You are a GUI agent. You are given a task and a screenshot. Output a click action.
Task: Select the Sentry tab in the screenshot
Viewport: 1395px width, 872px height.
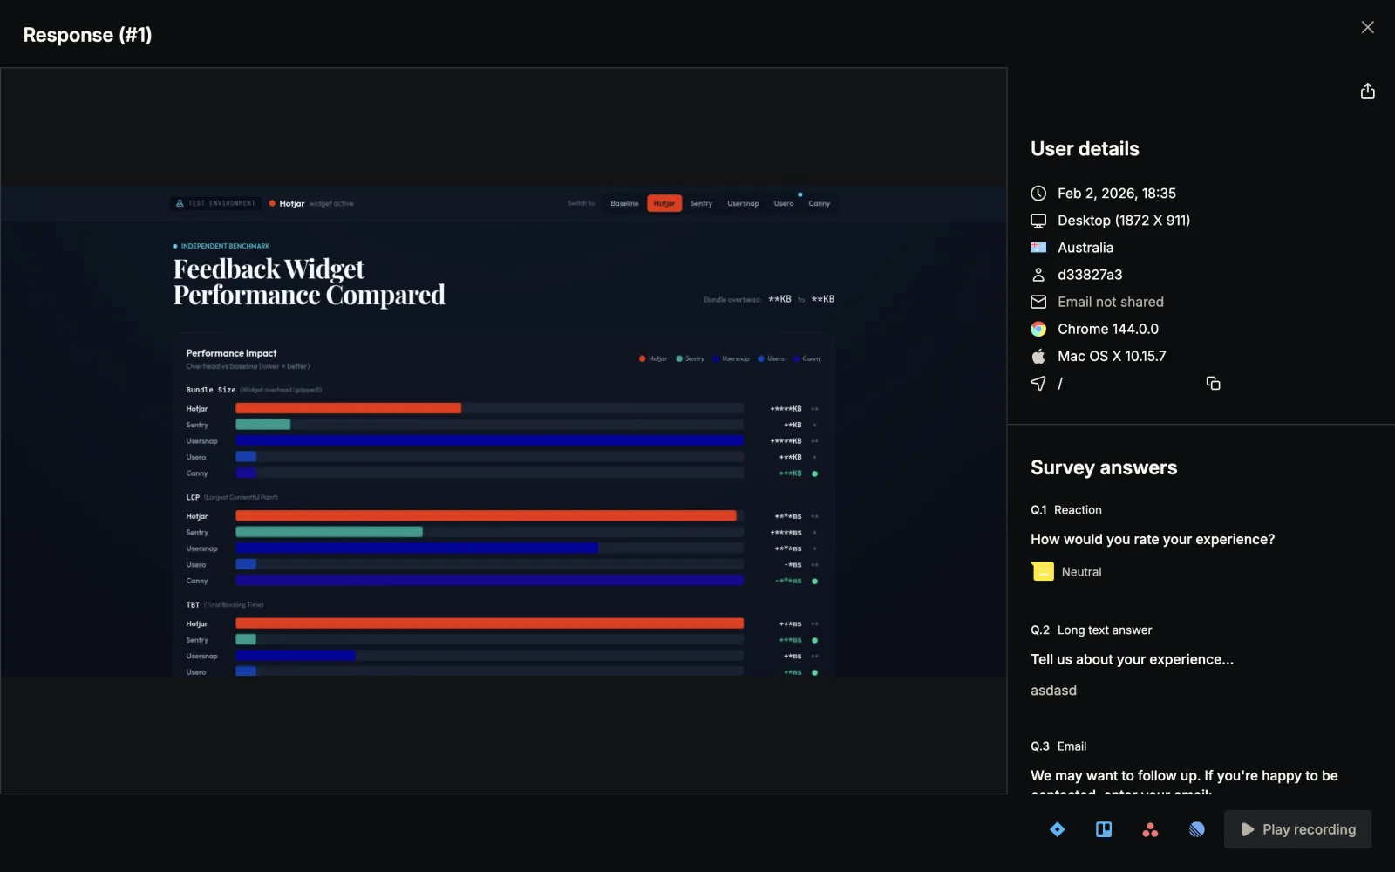[x=701, y=203]
